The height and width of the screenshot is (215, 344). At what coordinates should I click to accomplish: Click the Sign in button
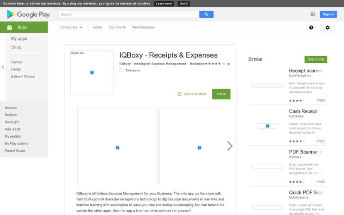click(x=328, y=14)
